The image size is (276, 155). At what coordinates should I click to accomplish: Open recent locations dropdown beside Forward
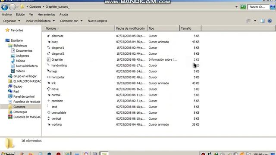point(17,7)
